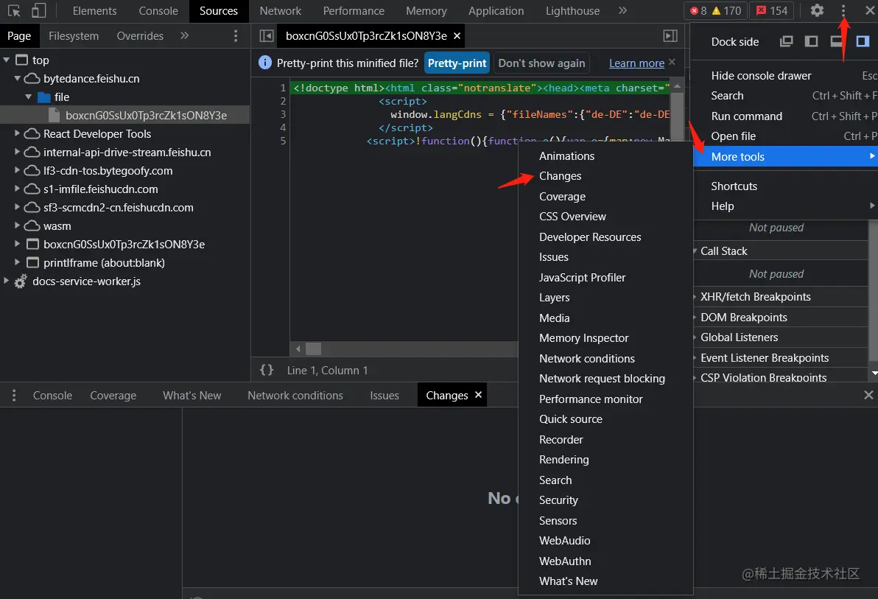
Task: Close the boxcnG0SsUx0Tp3rcZk1sON8Y3e file tab
Action: pos(457,36)
